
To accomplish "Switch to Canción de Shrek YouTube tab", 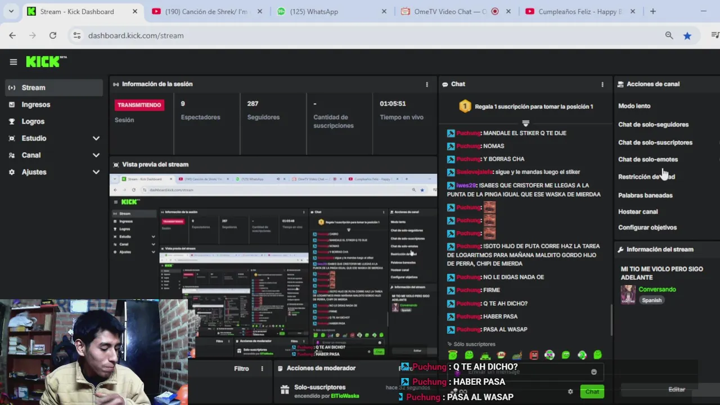I will (206, 11).
